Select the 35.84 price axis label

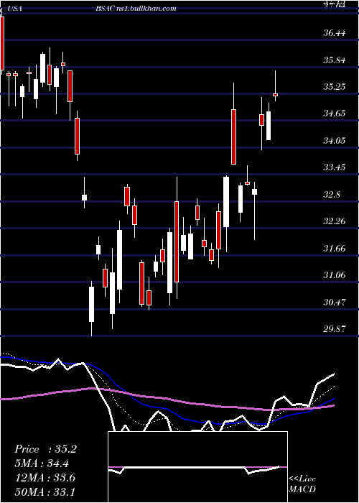click(335, 60)
